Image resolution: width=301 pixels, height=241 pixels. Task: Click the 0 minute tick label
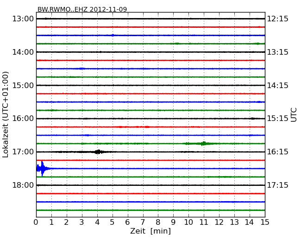pyautogui.click(x=36, y=222)
